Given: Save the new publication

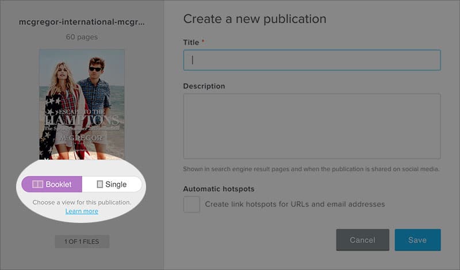Looking at the screenshot, I should tap(417, 240).
